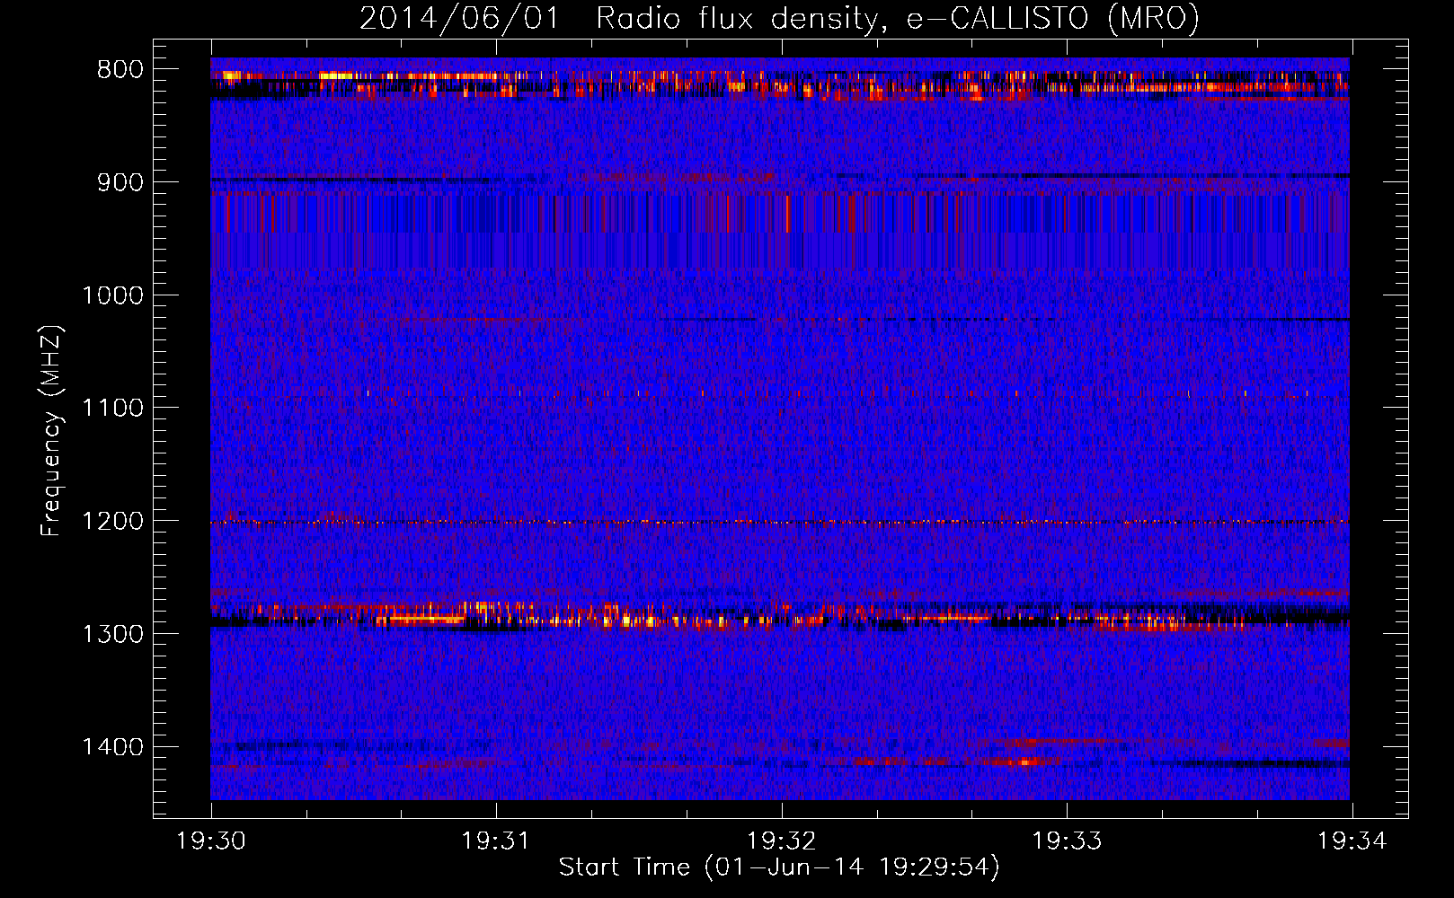Click the 19:33 time tick label
Screen dimensions: 1454x898
pos(1067,841)
